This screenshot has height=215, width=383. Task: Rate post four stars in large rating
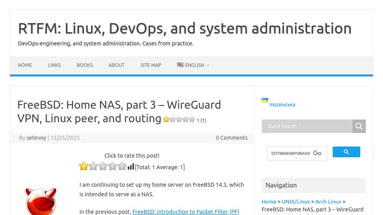[113, 166]
